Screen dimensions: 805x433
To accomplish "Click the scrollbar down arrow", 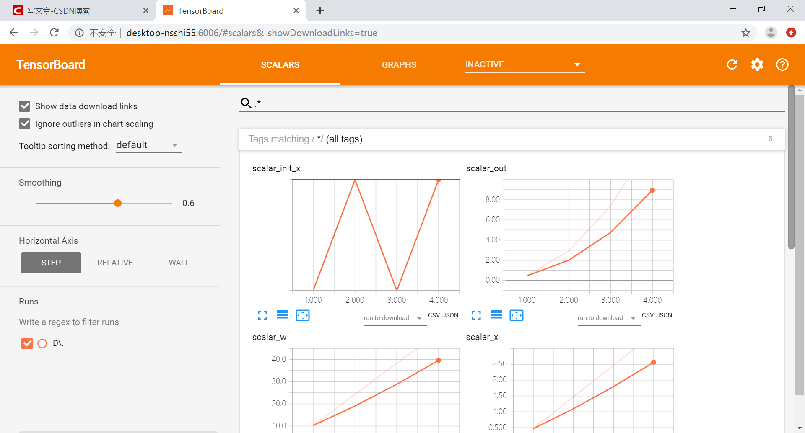I will 800,428.
